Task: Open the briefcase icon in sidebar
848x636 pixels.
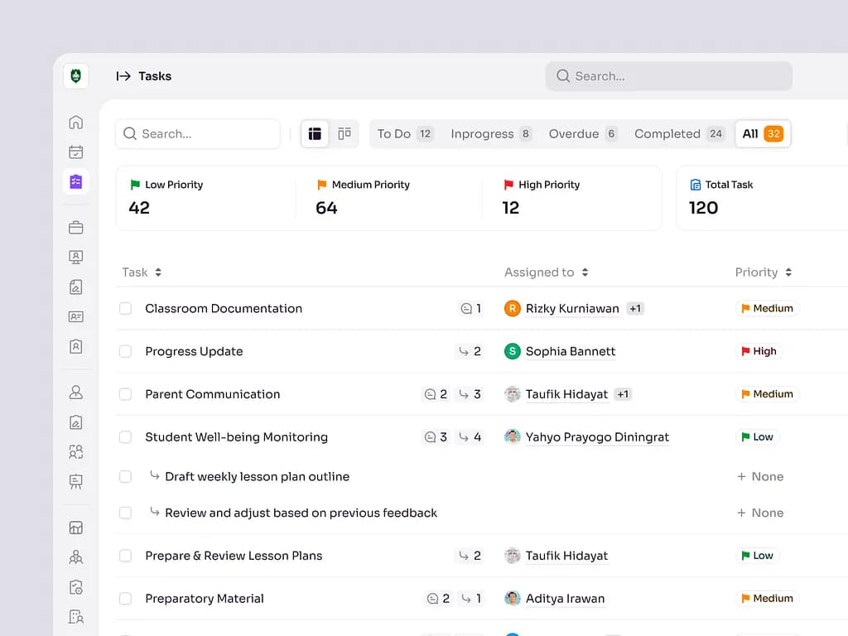Action: click(x=75, y=228)
